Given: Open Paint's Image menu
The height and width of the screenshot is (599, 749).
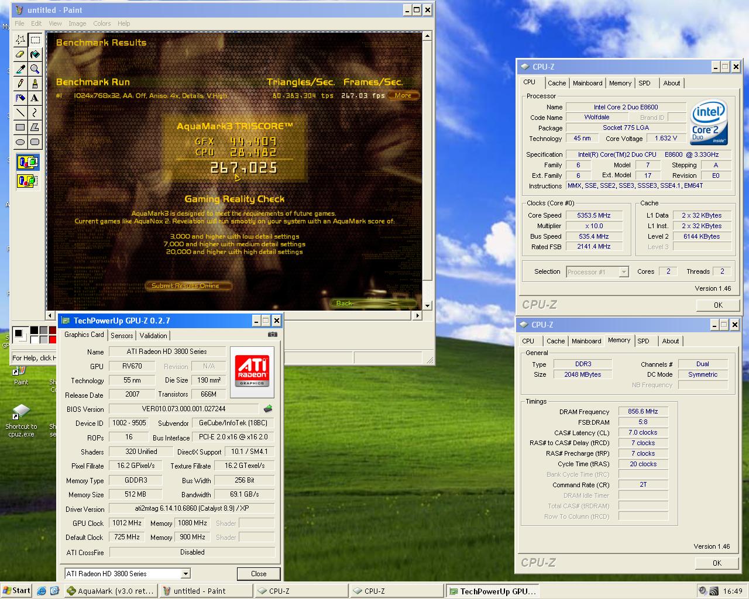Looking at the screenshot, I should tap(77, 23).
